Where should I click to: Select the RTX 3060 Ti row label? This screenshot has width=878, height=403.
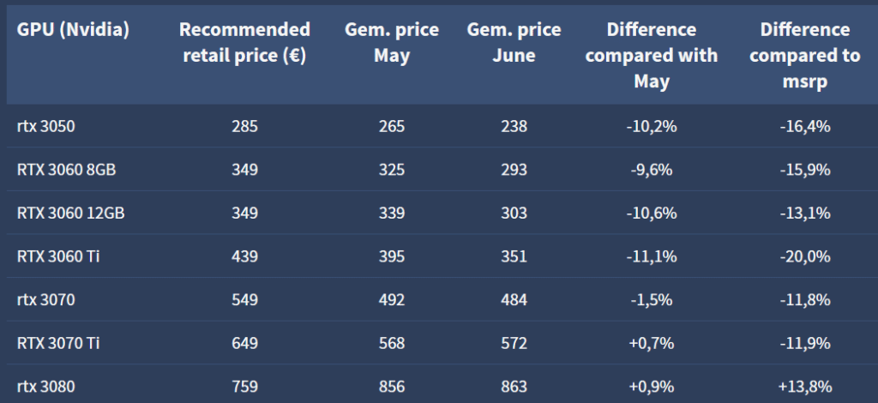click(58, 256)
